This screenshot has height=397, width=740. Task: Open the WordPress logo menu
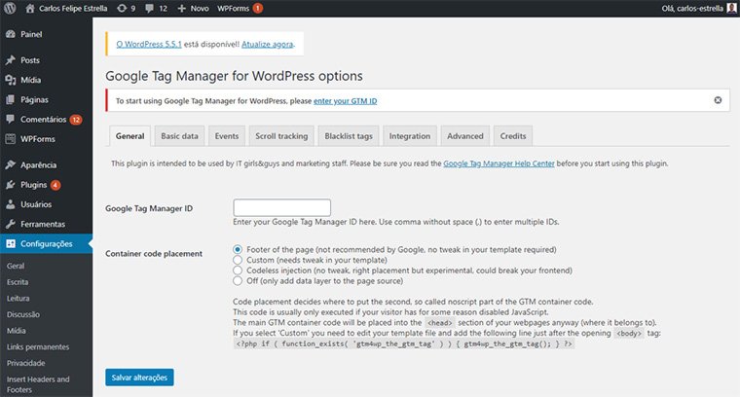click(10, 8)
